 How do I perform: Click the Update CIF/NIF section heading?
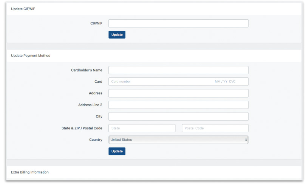click(x=23, y=9)
